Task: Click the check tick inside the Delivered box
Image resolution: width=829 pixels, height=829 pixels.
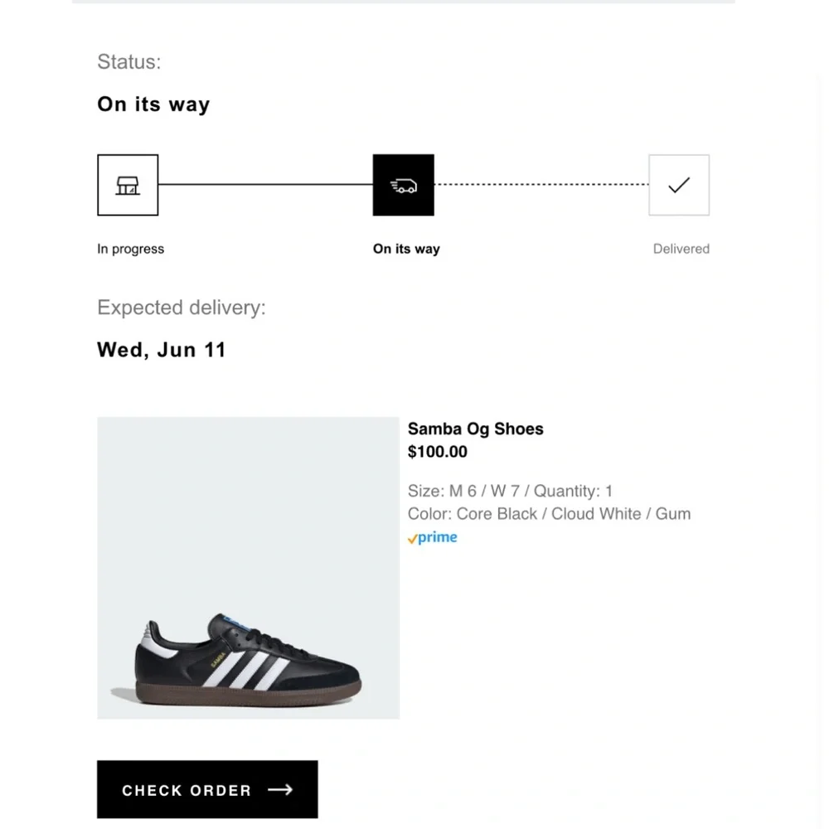Action: [x=678, y=185]
